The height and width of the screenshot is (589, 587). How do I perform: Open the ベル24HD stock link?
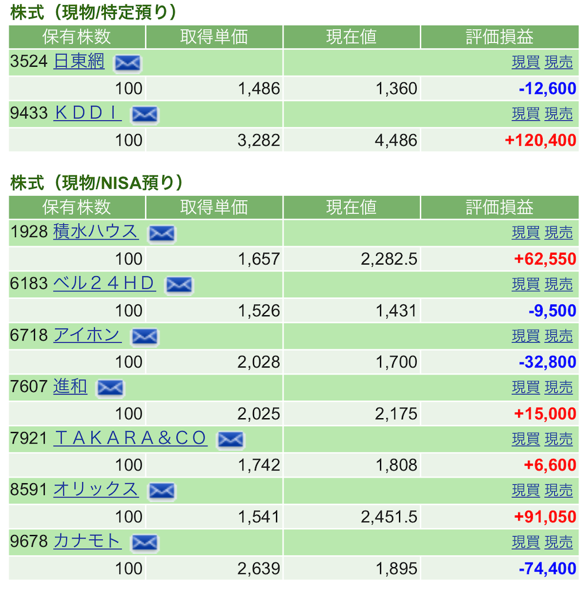pos(105,283)
